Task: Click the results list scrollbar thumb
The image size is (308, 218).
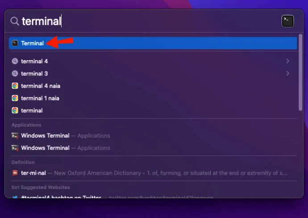Action: [x=300, y=72]
